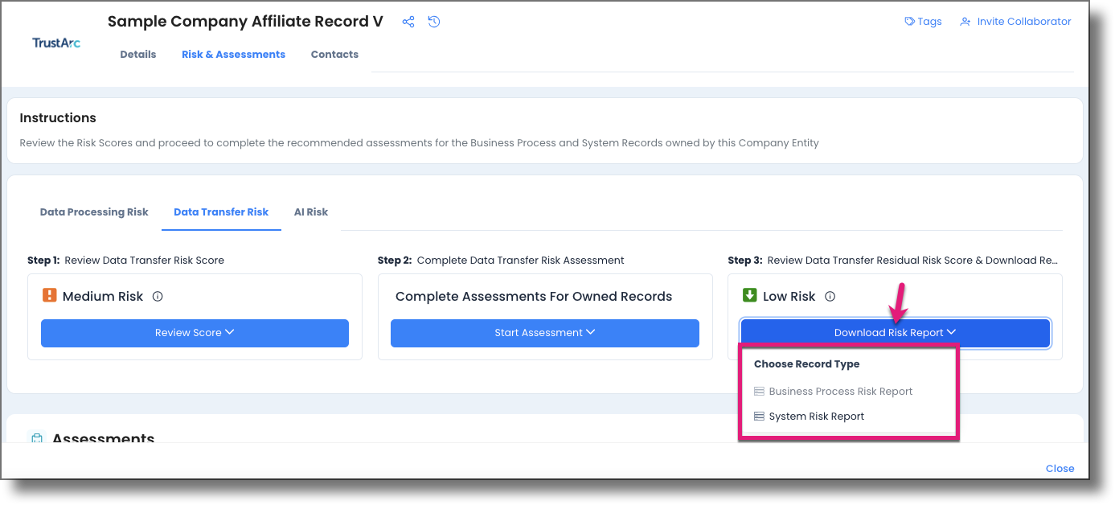Click the Tags link
Viewport: 1115px width, 505px height.
coord(923,22)
